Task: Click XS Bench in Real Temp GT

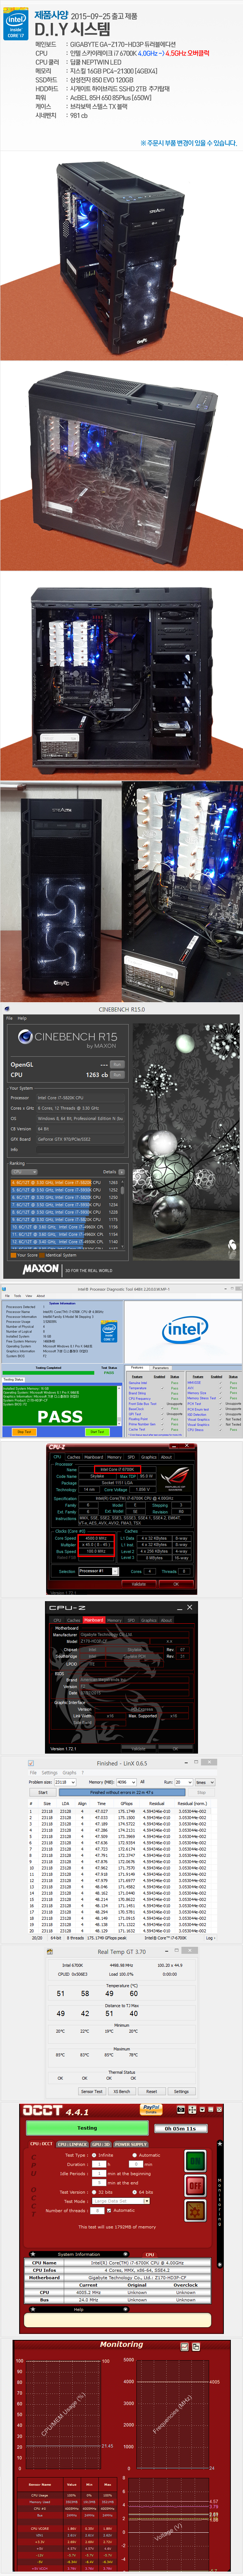Action: (122, 2091)
